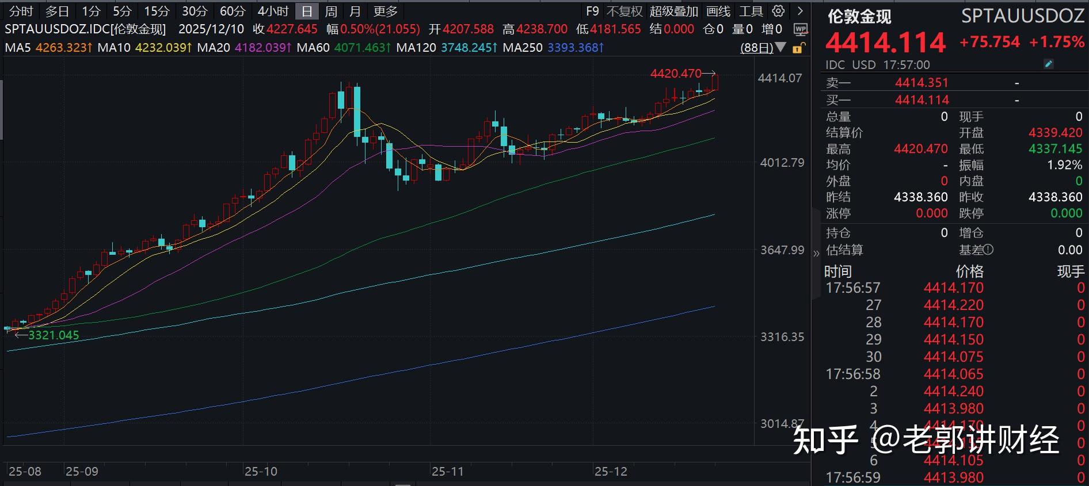Click the 买一 bid price 4414.114

click(921, 100)
